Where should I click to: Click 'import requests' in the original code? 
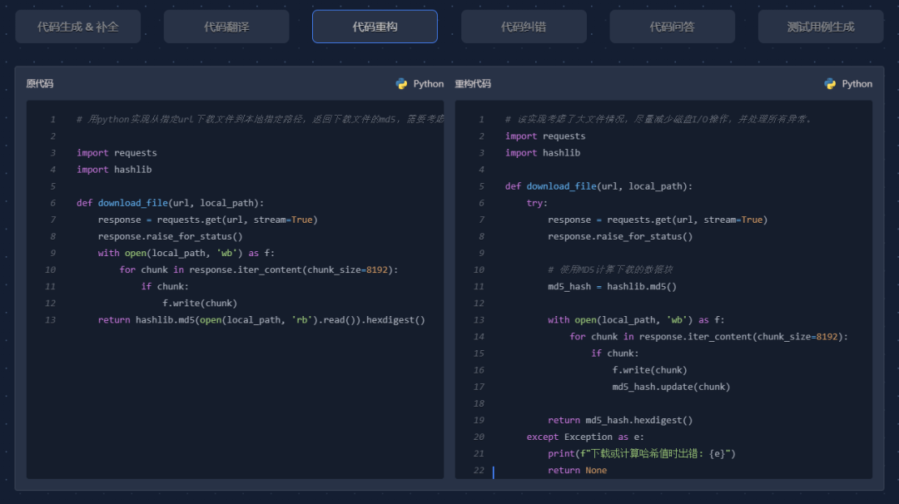coord(117,153)
